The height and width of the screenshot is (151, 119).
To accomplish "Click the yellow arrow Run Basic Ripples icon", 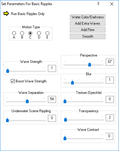I will tap(6, 14).
